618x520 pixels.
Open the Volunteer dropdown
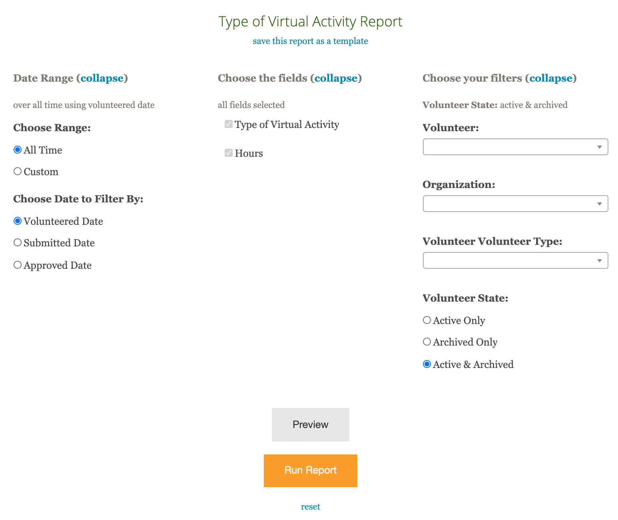[x=515, y=147]
